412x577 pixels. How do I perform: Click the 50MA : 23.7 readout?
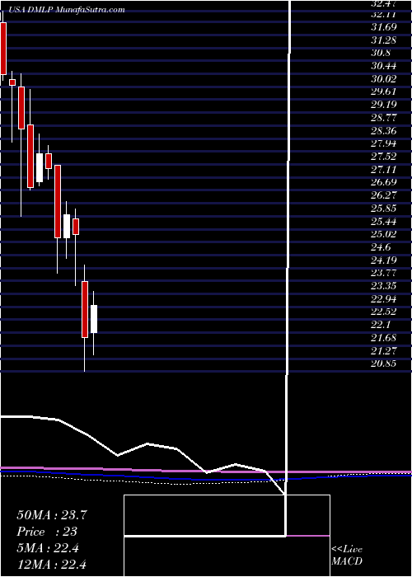tap(51, 515)
